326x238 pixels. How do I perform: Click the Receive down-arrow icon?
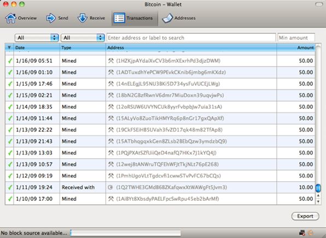pyautogui.click(x=83, y=18)
